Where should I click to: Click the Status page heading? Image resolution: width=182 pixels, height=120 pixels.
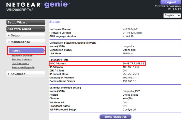point(54,22)
